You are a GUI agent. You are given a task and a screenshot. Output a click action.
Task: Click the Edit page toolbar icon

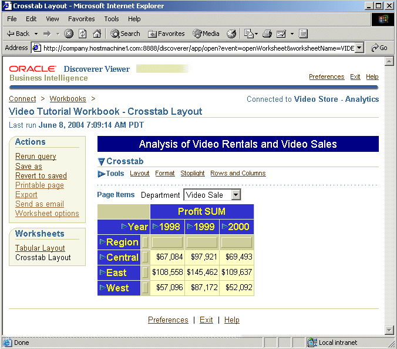[x=281, y=34]
